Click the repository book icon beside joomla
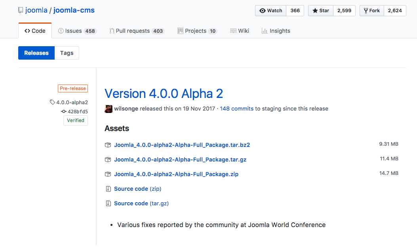The image size is (417, 248). 21,10
